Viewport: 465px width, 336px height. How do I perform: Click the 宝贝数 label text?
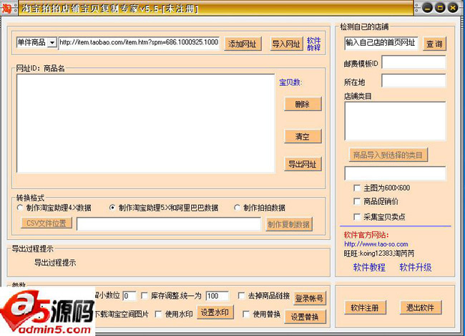[x=290, y=82]
